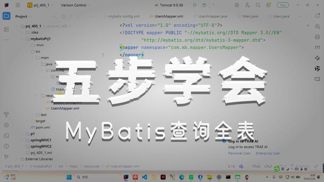324x182 pixels.
Task: Click the inspections green checkmark
Action: point(308,25)
